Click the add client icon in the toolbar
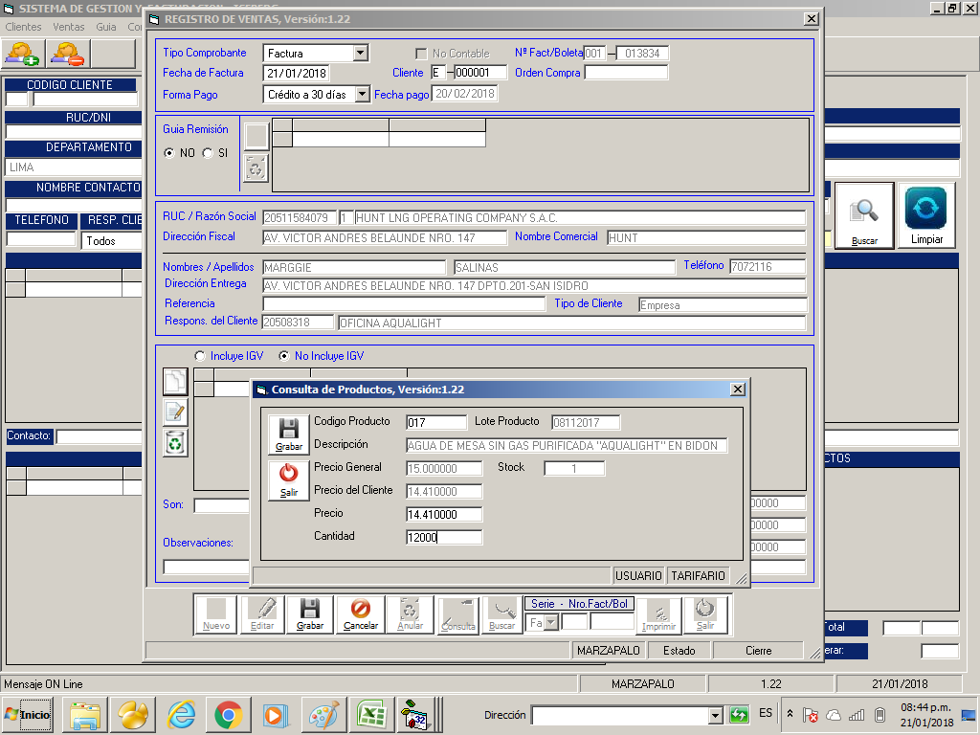This screenshot has height=735, width=980. [23, 54]
